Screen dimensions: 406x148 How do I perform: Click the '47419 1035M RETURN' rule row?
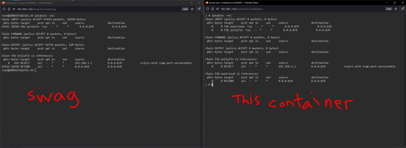pyautogui.click(x=62, y=66)
